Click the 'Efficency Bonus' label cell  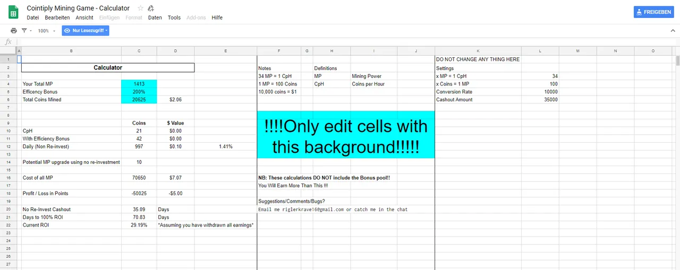coord(71,92)
